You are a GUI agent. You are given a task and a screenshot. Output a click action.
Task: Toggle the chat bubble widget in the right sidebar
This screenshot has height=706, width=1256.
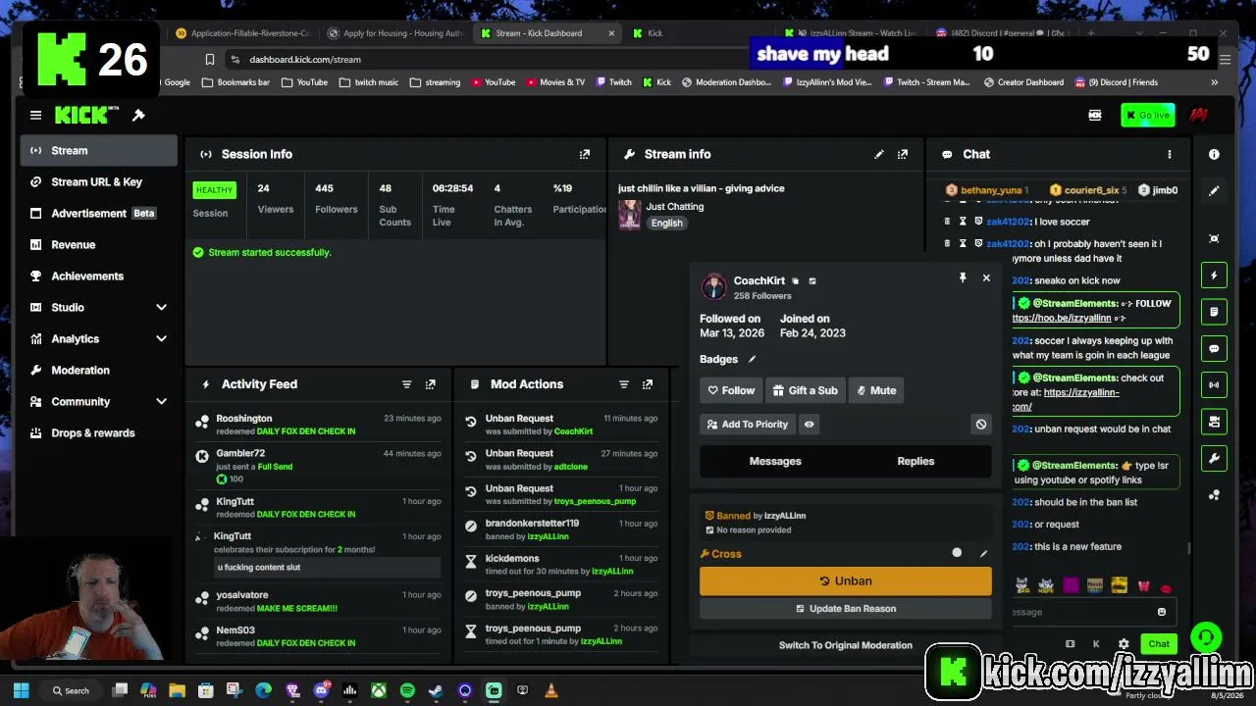tap(1214, 349)
